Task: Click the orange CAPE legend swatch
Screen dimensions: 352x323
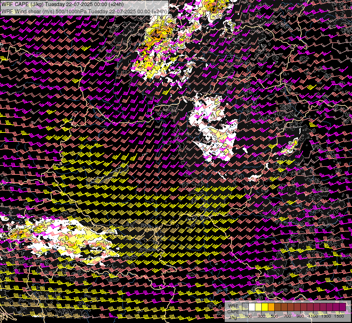Action: tap(271, 307)
